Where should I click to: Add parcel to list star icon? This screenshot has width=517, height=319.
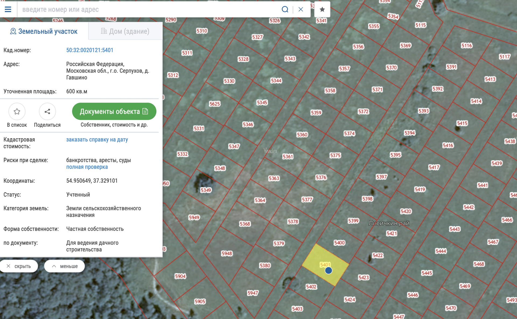click(17, 111)
